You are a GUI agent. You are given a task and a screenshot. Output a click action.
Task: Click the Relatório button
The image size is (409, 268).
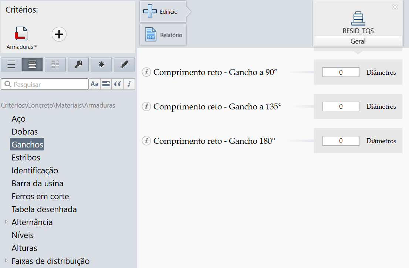coord(163,35)
